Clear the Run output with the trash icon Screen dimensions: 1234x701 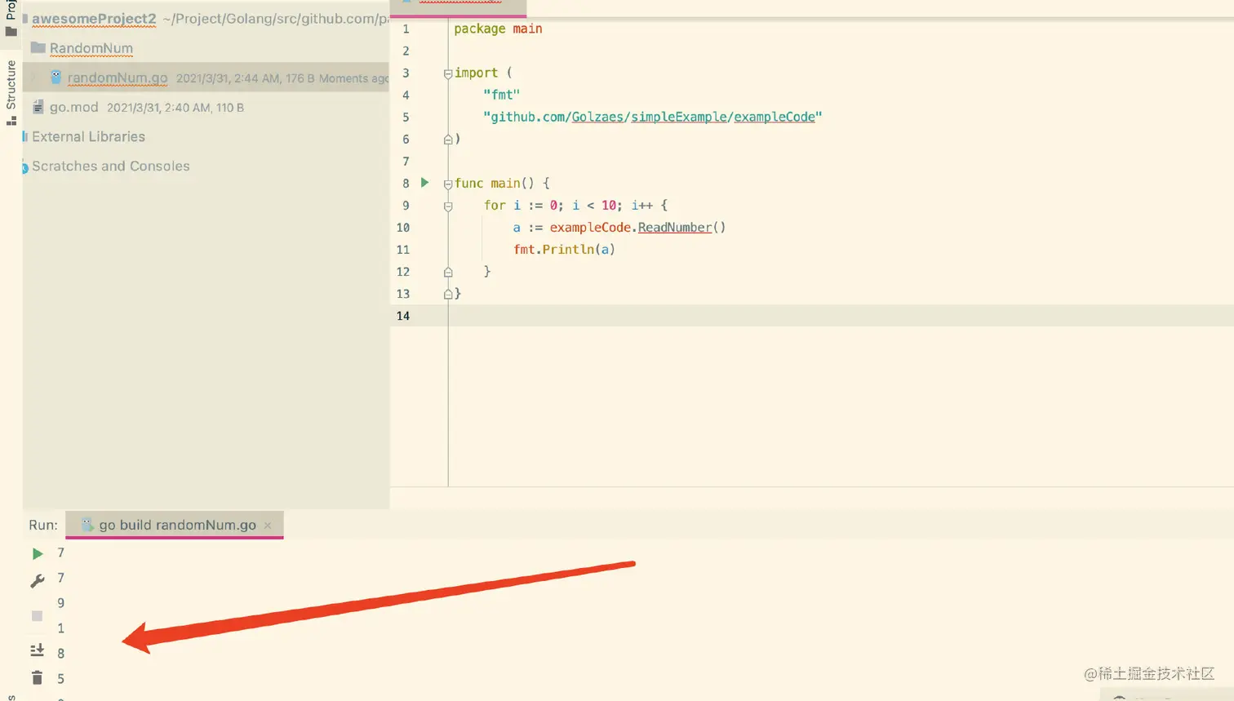(37, 677)
